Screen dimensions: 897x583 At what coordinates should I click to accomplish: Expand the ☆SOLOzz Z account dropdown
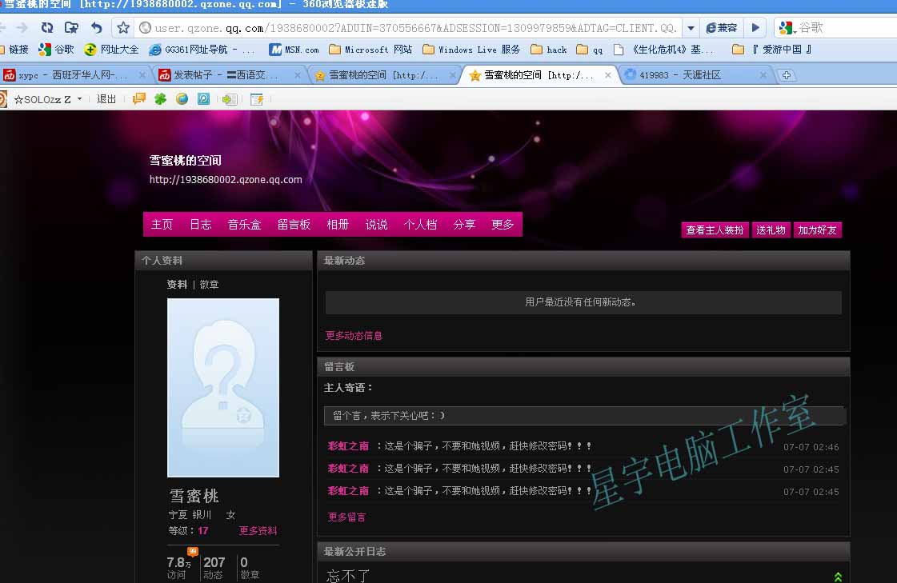[x=79, y=99]
